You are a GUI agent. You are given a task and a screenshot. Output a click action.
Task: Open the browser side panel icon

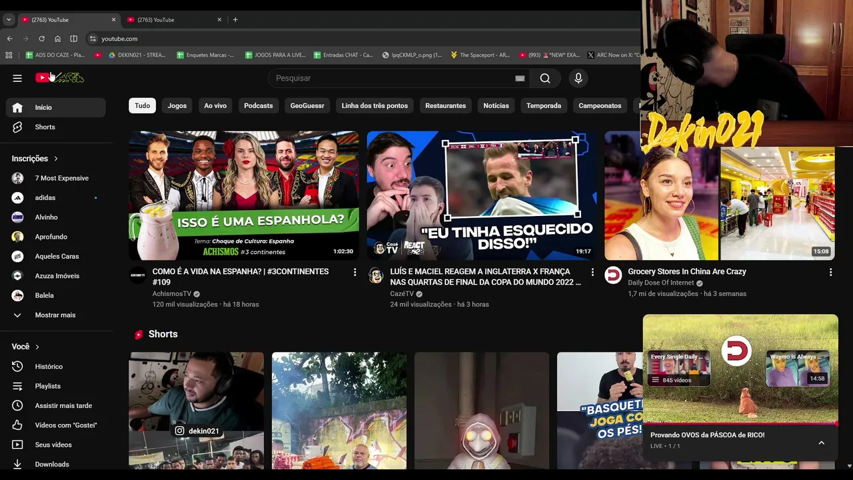click(73, 39)
